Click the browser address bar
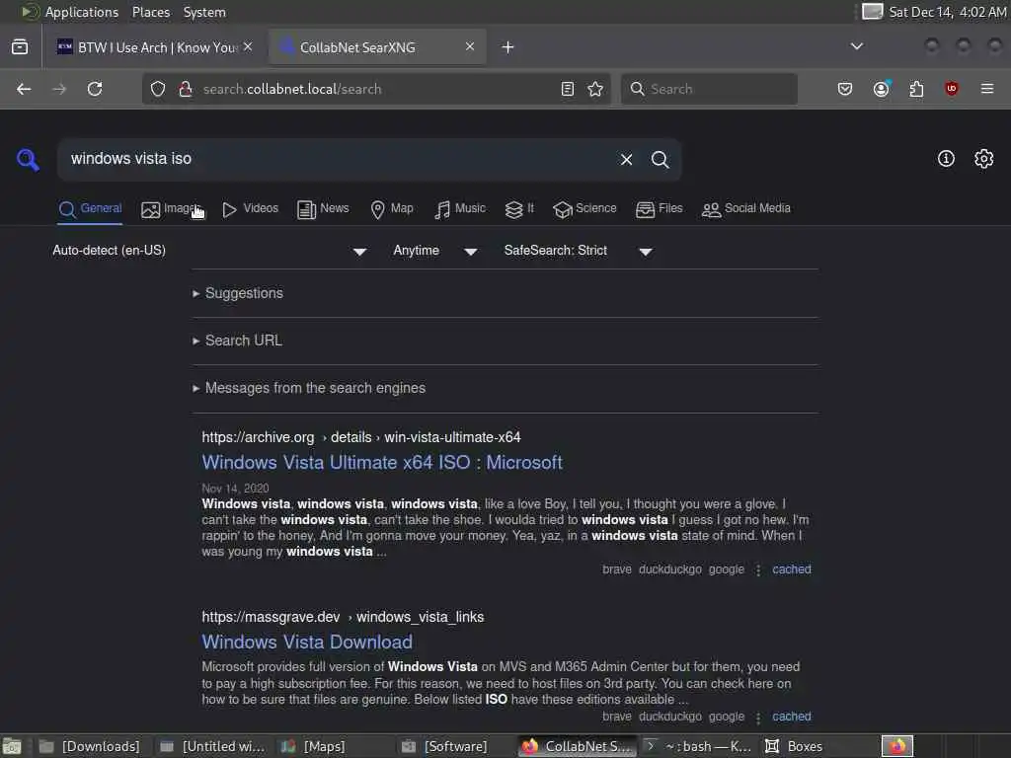Screen dimensions: 1011x758 [374, 89]
